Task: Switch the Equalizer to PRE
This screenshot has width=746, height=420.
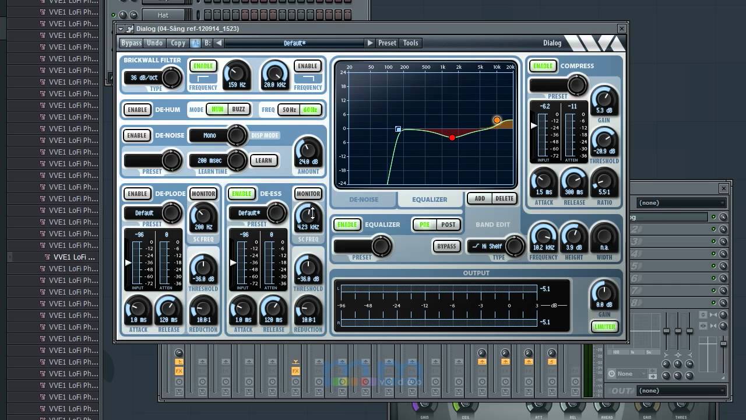Action: pyautogui.click(x=425, y=225)
